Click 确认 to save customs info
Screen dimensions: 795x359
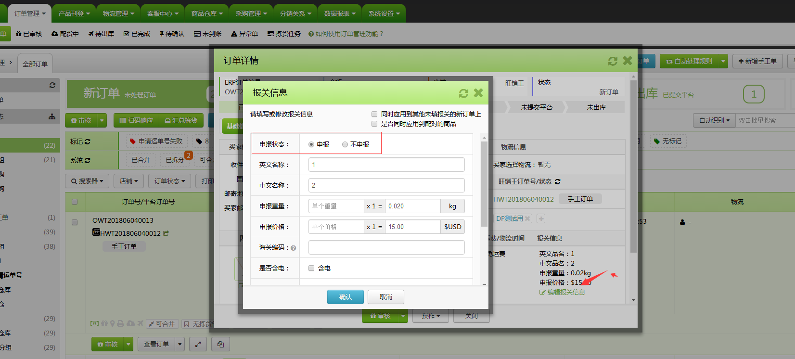pos(346,297)
